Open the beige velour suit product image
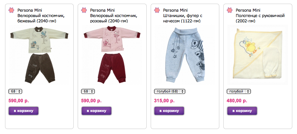Viewport: 297px width, 134px height. [x=39, y=55]
